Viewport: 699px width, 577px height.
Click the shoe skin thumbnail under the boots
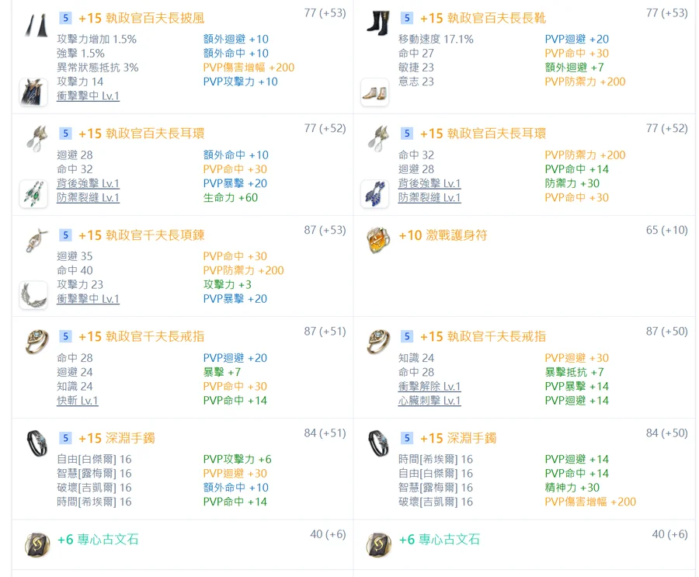click(x=375, y=92)
